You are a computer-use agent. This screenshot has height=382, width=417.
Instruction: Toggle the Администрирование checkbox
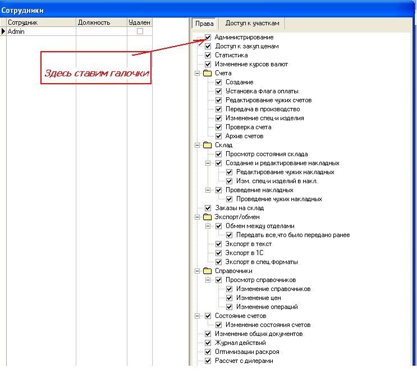208,37
